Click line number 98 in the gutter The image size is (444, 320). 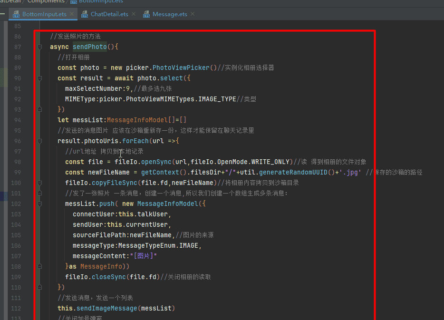click(17, 162)
